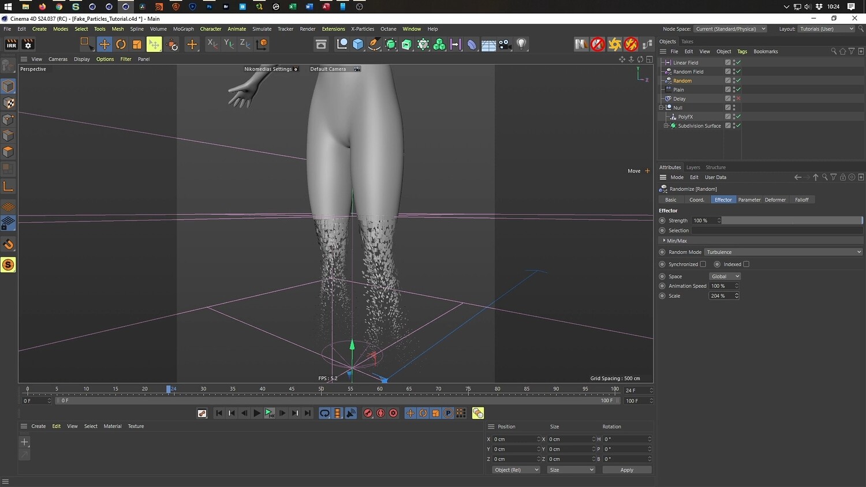Viewport: 866px width, 487px height.
Task: Select the Subdivision Surface object
Action: pyautogui.click(x=699, y=126)
